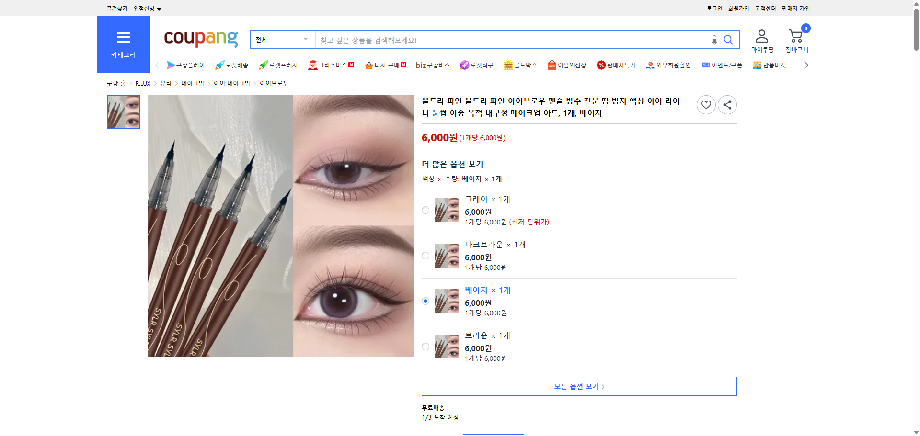Click the 로그인 link at top right
Screen dimensions: 920x436
tap(713, 8)
